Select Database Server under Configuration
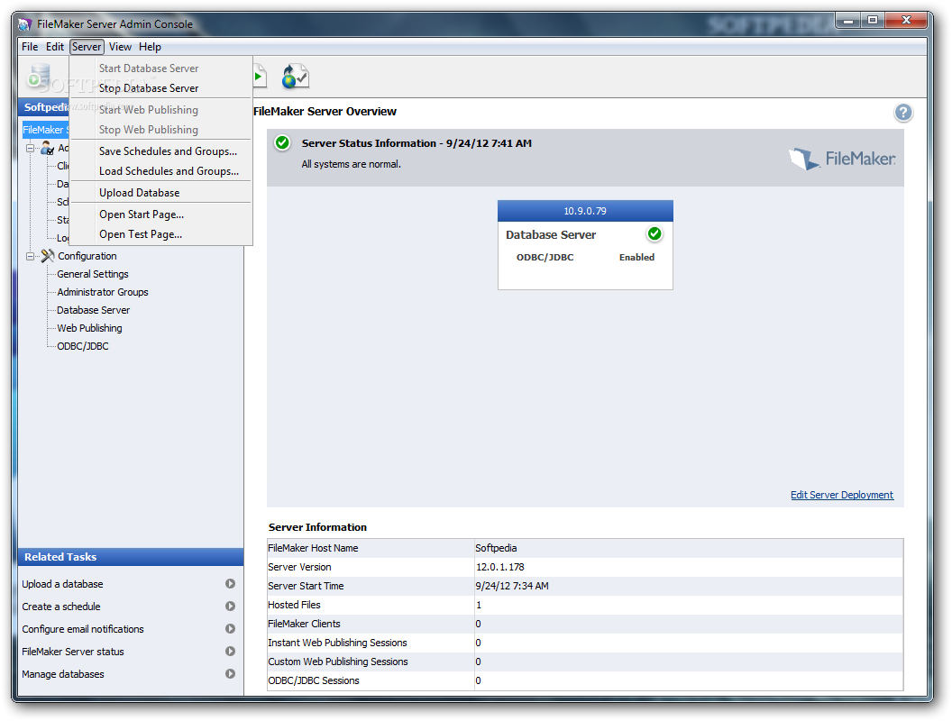 point(94,310)
